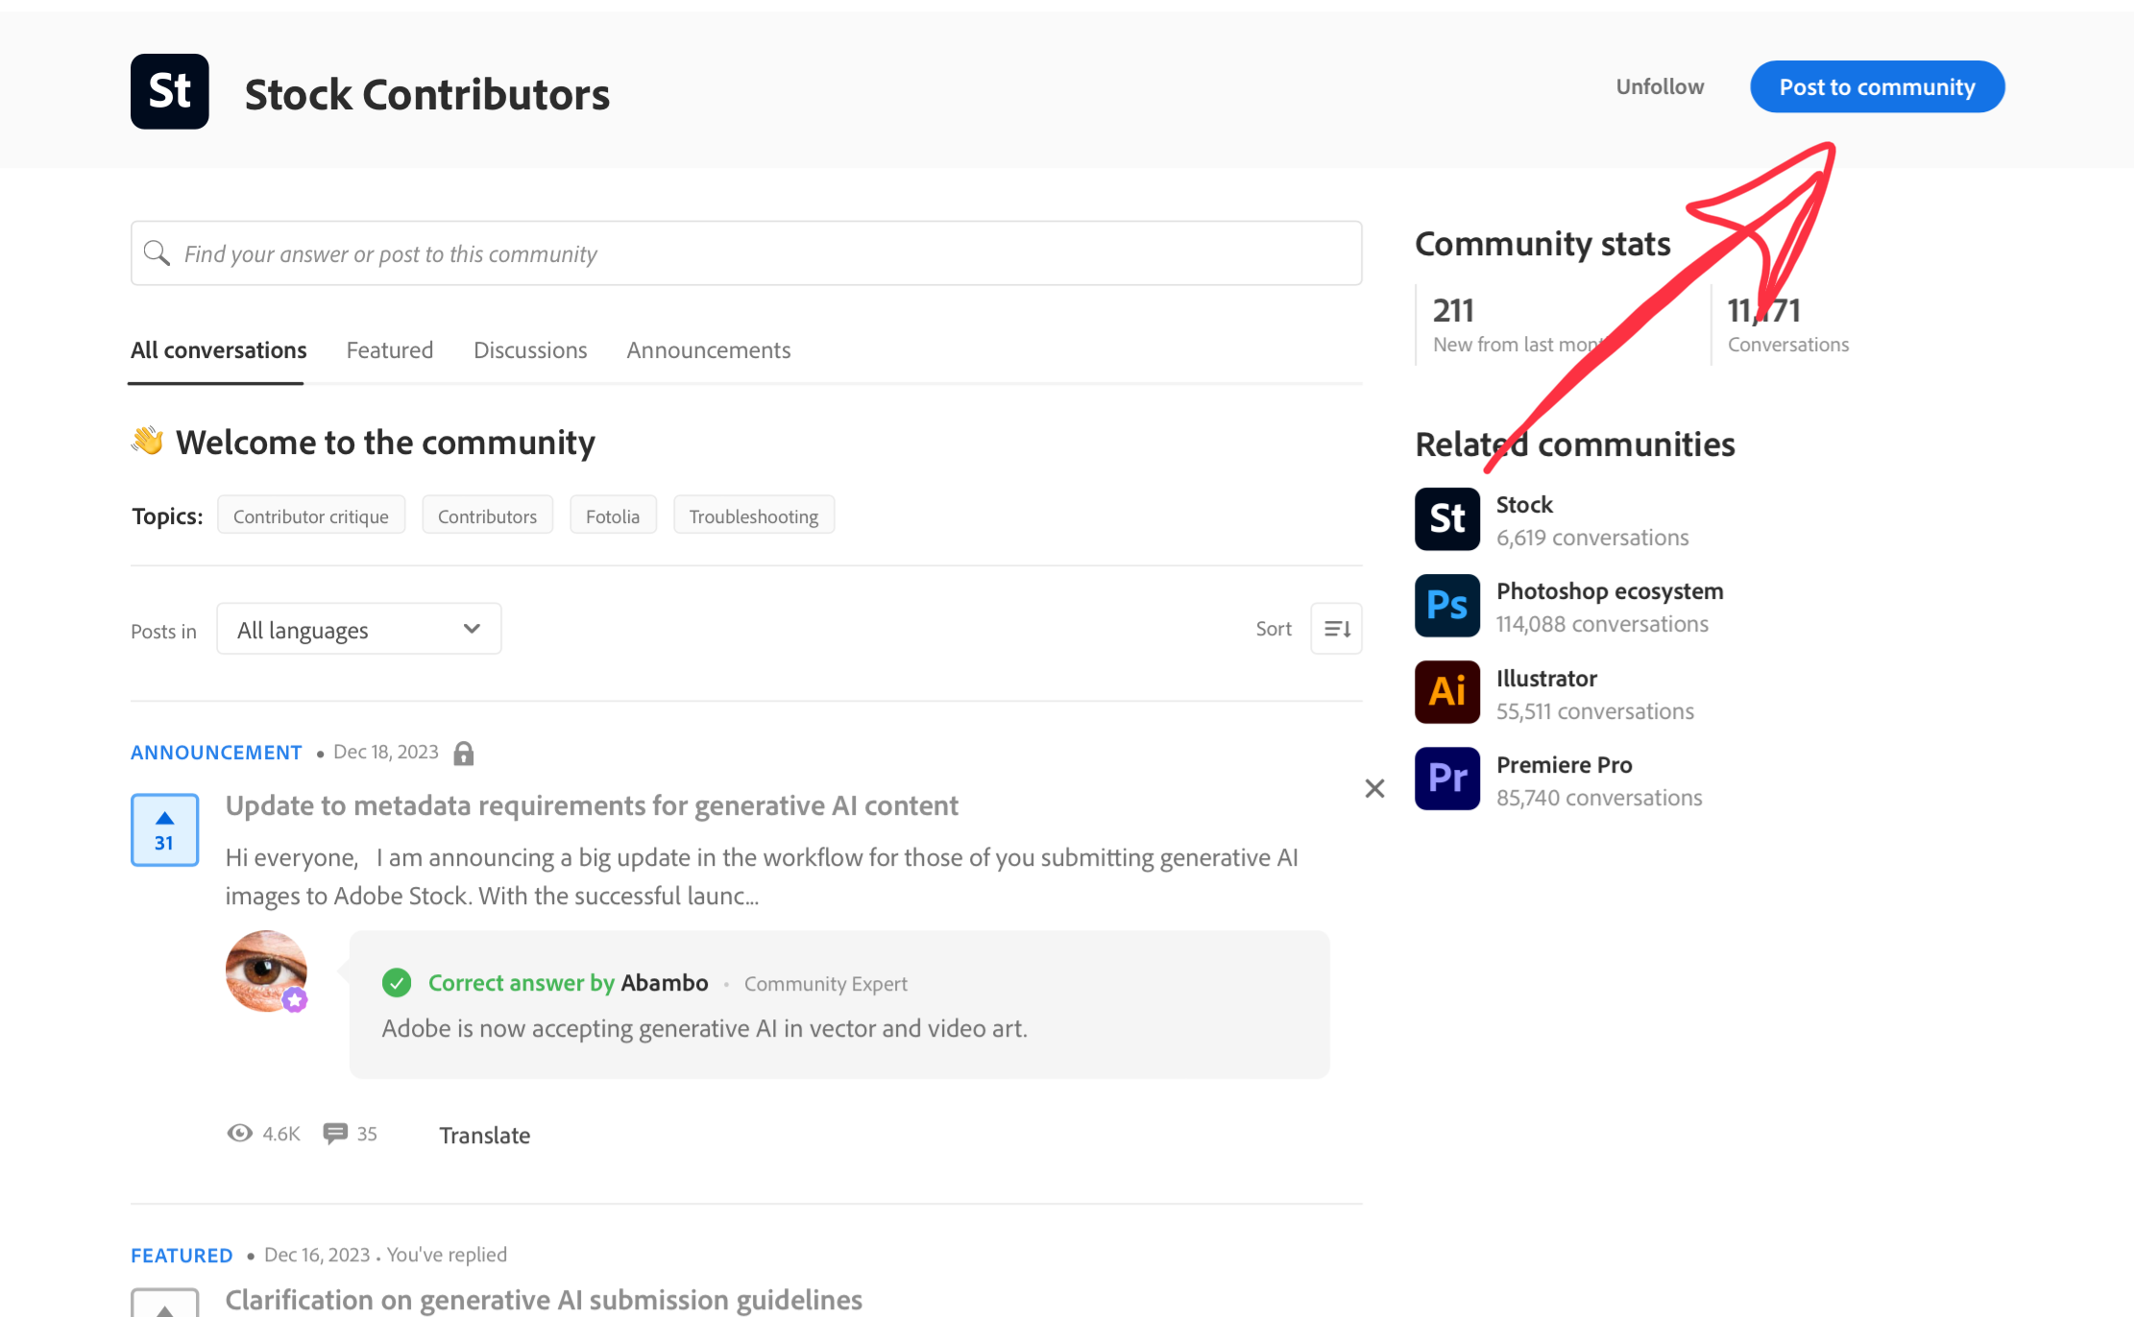The image size is (2136, 1317).
Task: Switch to the Announcements tab
Action: click(x=708, y=349)
